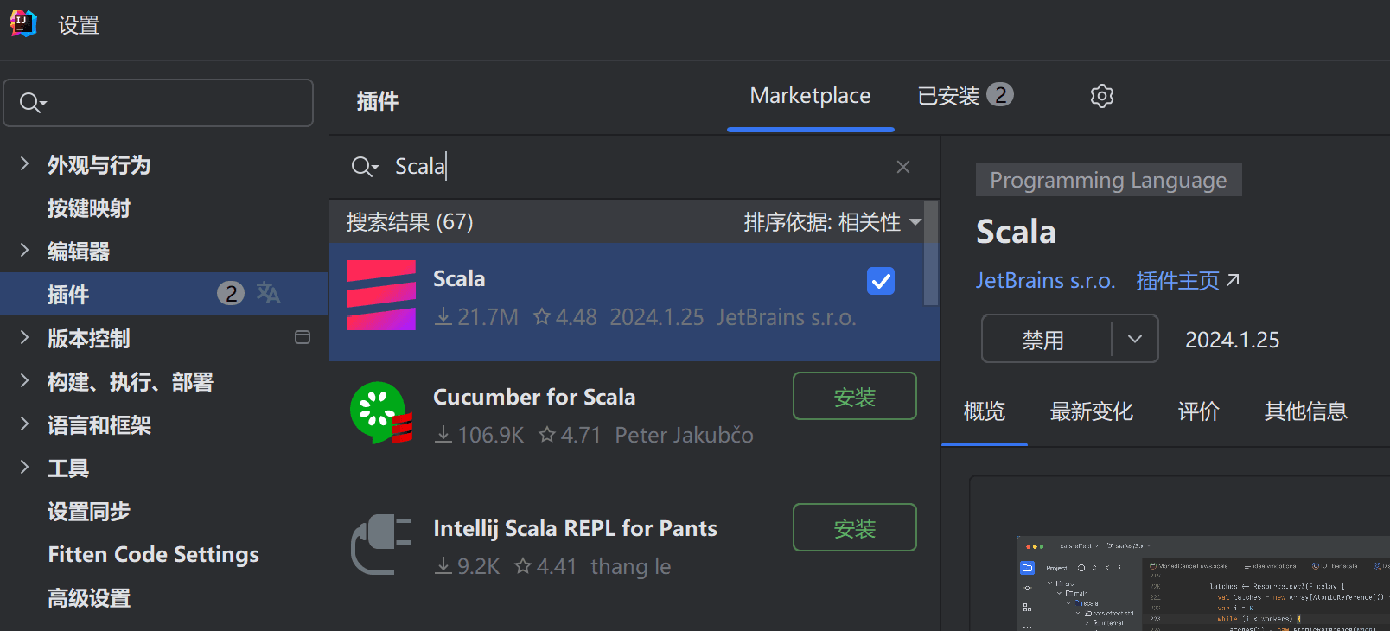The height and width of the screenshot is (631, 1390).
Task: Click the IntelliJ IDEA logo in title bar
Action: (x=23, y=23)
